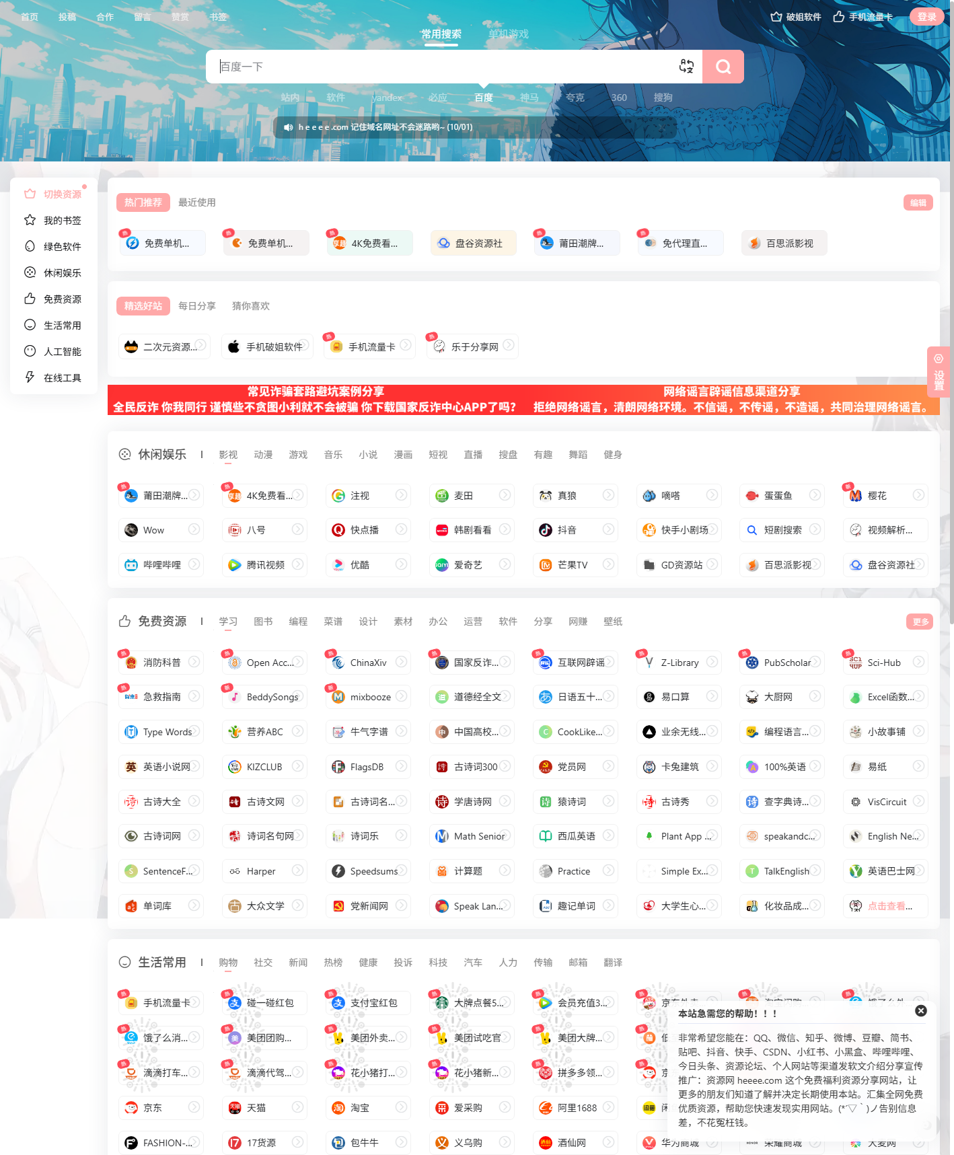Image resolution: width=954 pixels, height=1155 pixels.
Task: Click the speaker icon in the announcement bar
Action: pos(288,127)
